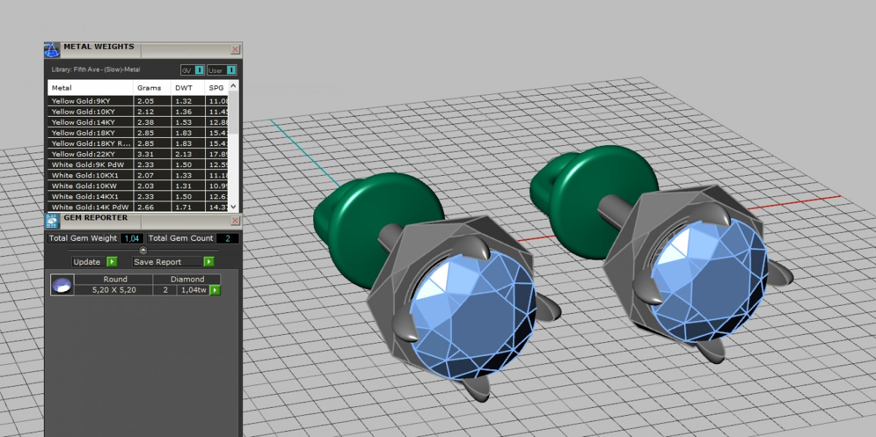The width and height of the screenshot is (876, 437).
Task: Click the green arrow beside 1,04tw
Action: coord(215,290)
